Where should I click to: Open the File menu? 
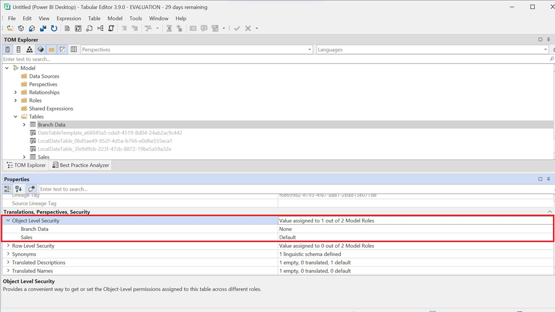12,18
